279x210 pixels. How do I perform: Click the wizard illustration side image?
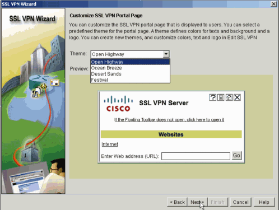[33, 101]
